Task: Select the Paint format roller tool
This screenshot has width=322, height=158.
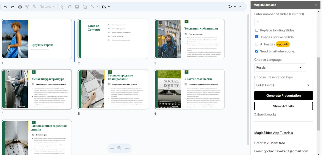Action: pyautogui.click(x=27, y=7)
